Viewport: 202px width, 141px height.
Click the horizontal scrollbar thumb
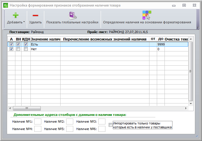(x=27, y=108)
